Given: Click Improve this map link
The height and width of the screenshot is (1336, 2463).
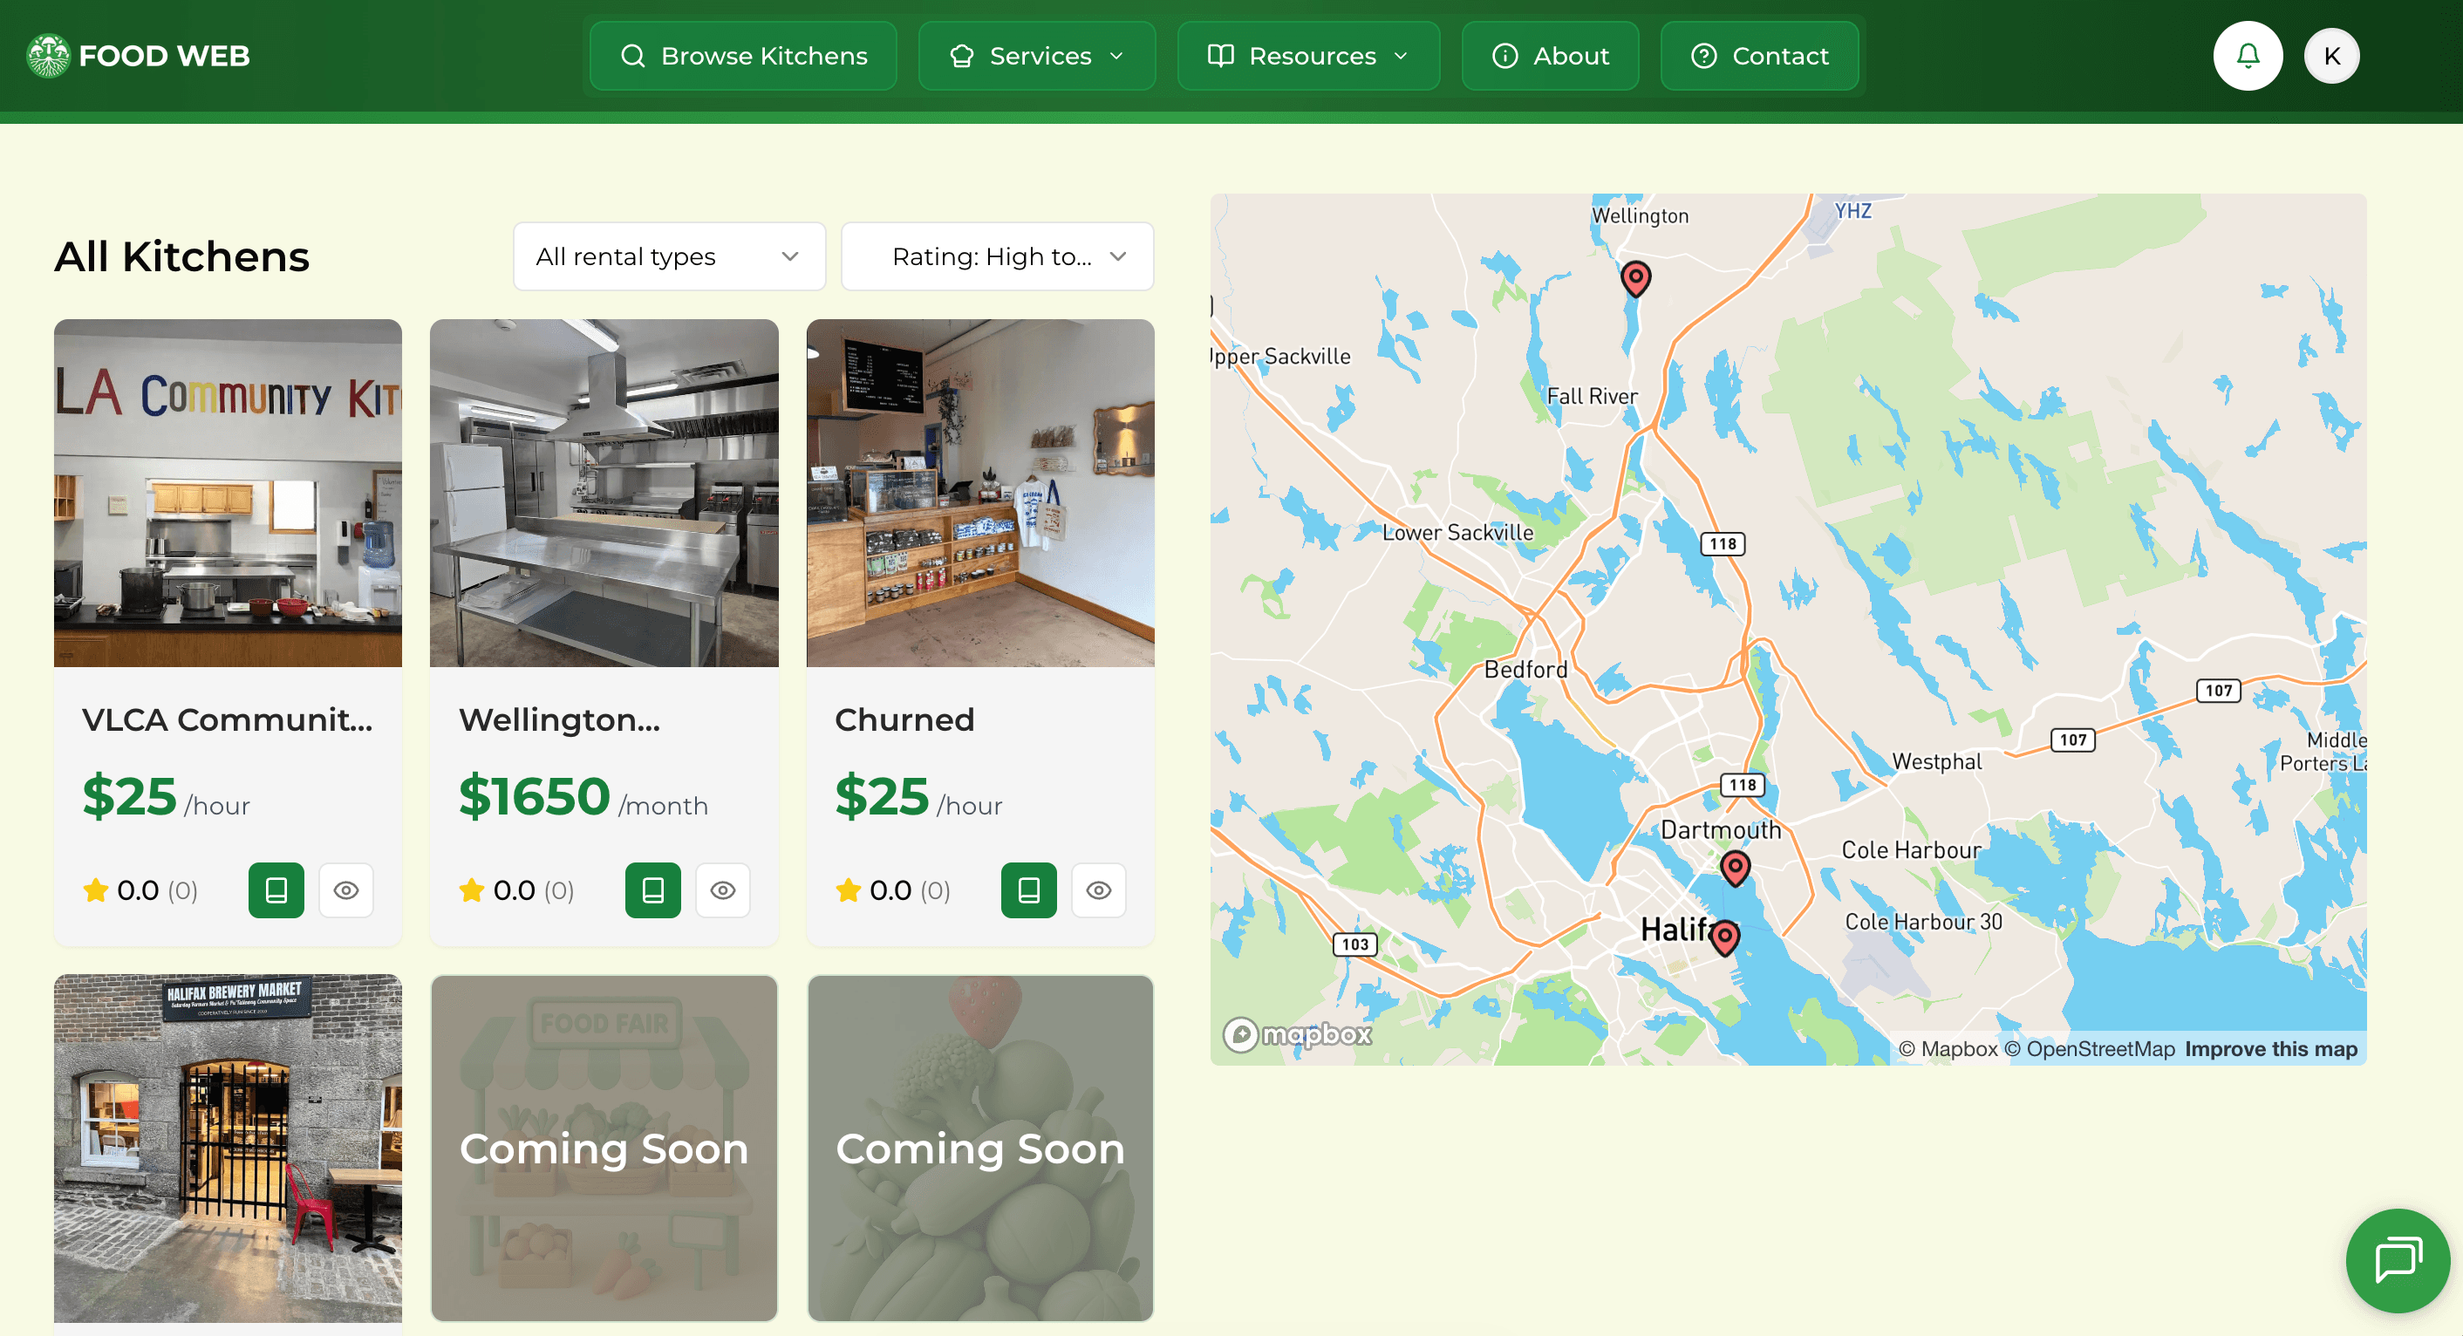Looking at the screenshot, I should tap(2271, 1048).
